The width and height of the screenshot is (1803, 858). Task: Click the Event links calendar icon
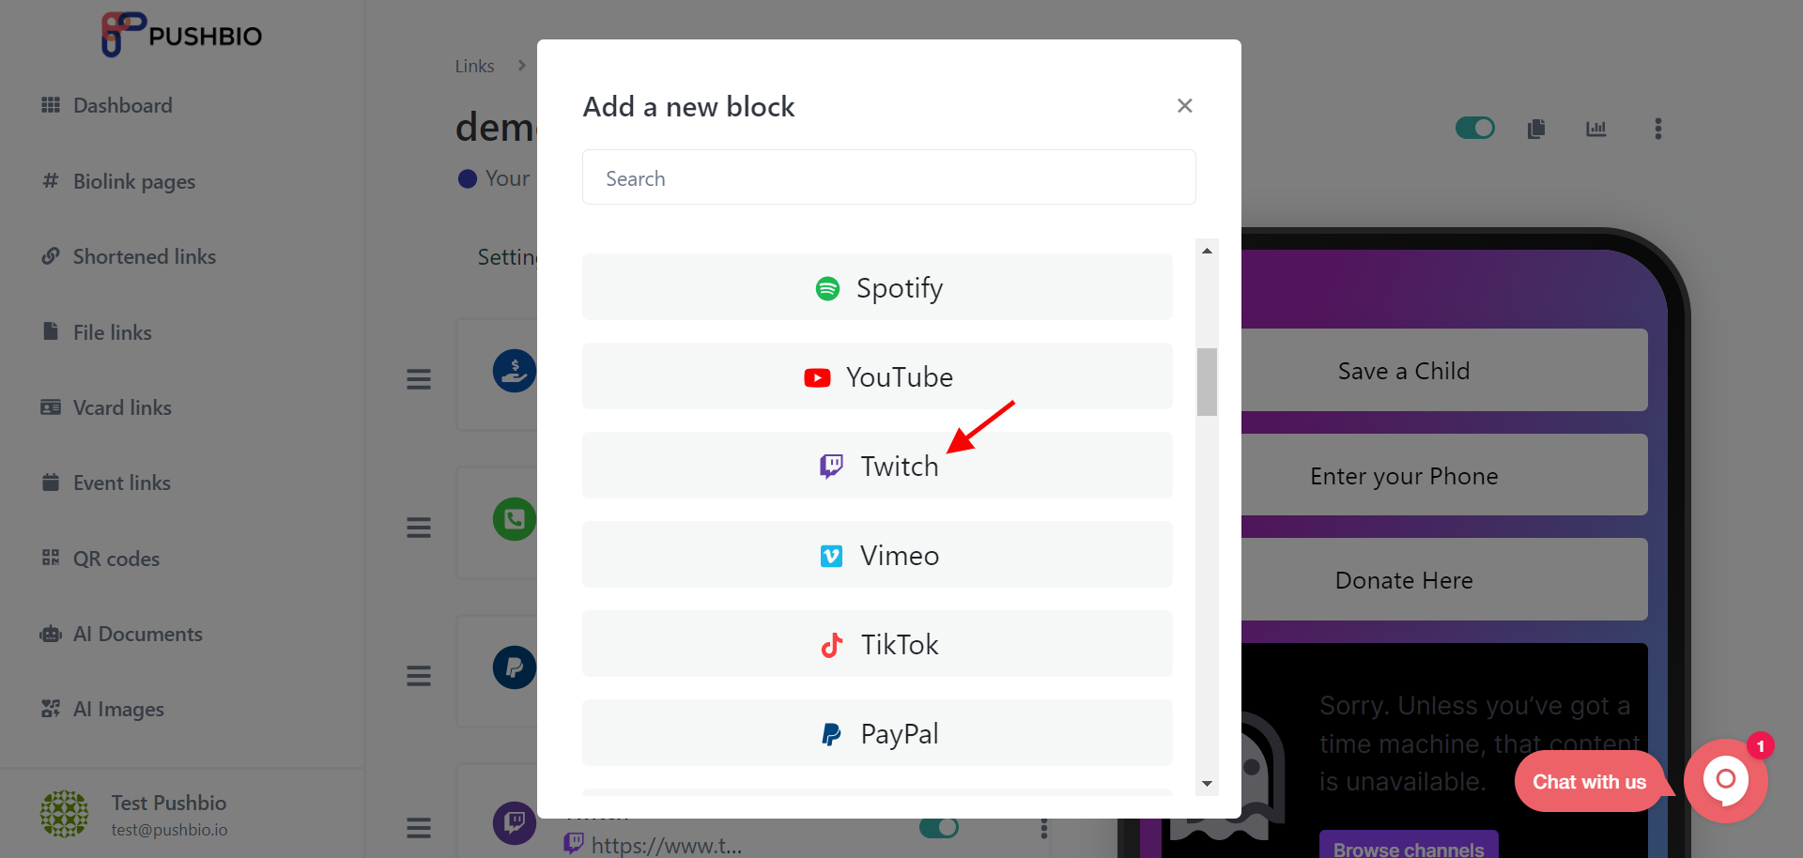coord(51,482)
